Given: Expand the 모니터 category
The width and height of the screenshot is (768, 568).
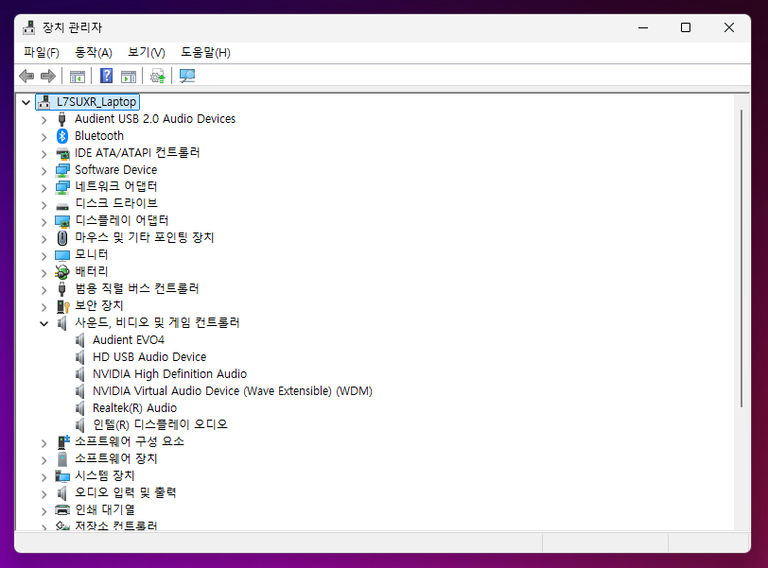Looking at the screenshot, I should 44,256.
